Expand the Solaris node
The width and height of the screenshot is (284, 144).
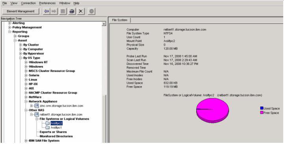coord(26,75)
